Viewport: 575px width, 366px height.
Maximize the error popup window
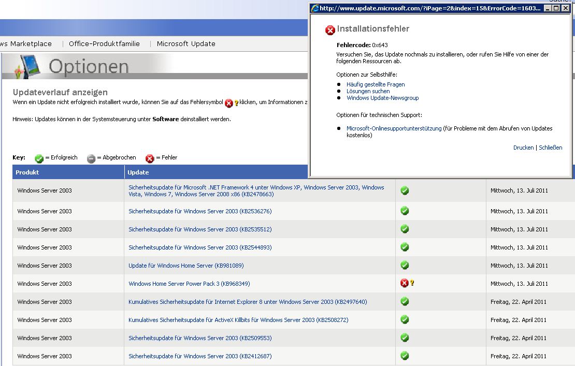[x=556, y=8]
